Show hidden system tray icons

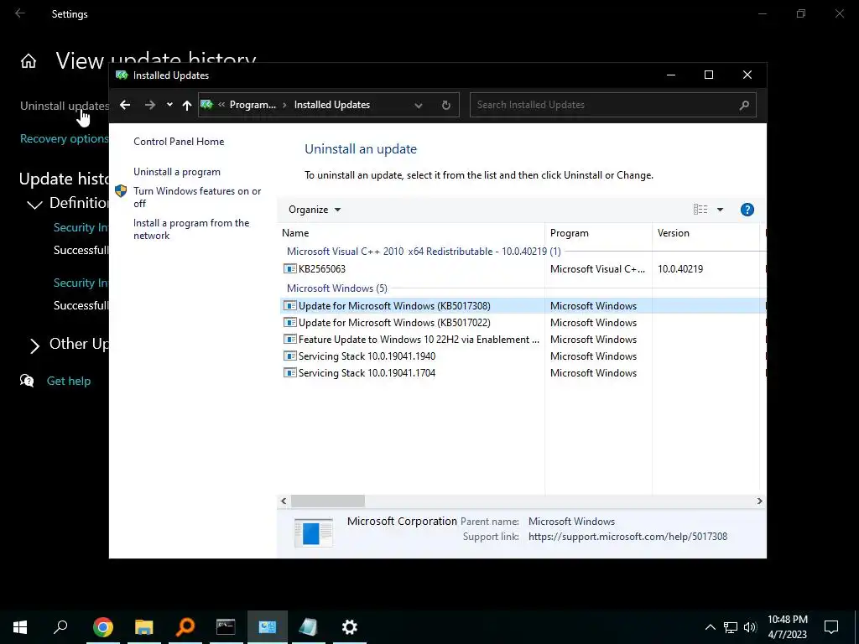(710, 627)
